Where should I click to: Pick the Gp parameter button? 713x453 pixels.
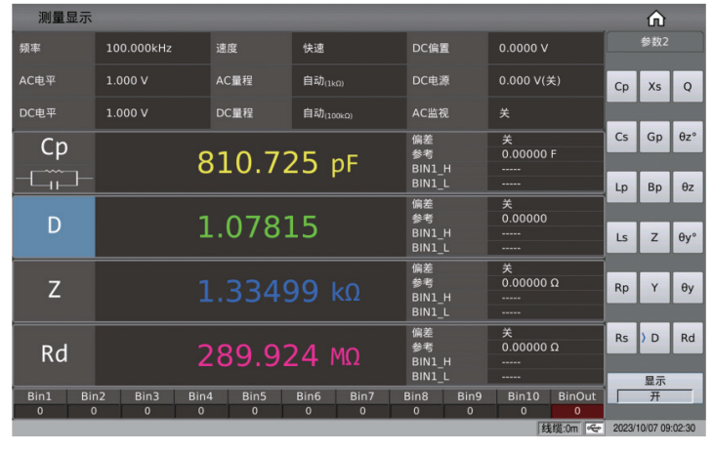pos(654,138)
